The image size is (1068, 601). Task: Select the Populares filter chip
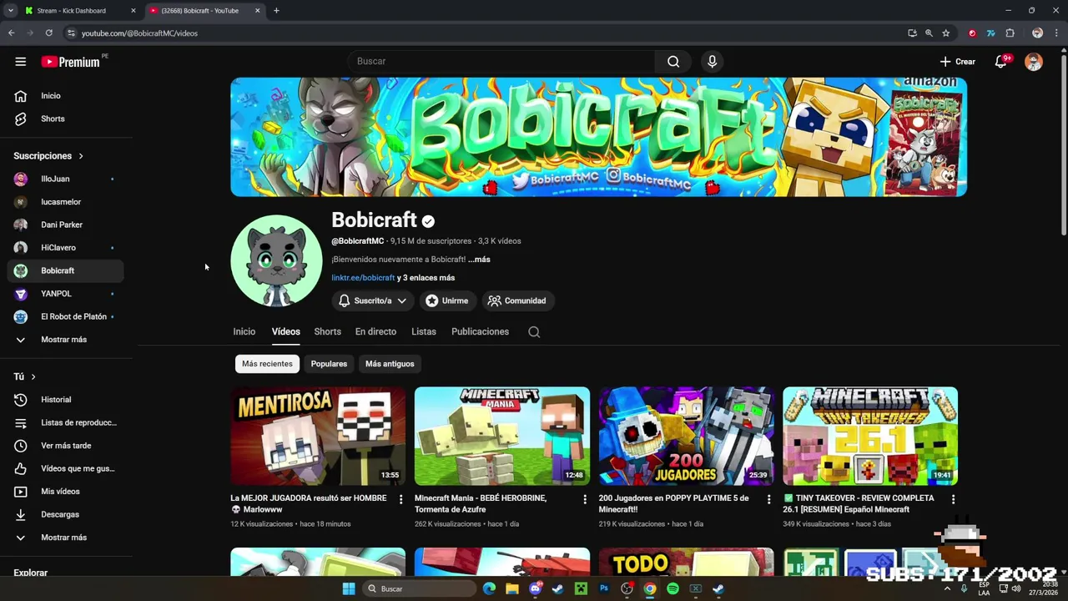329,364
